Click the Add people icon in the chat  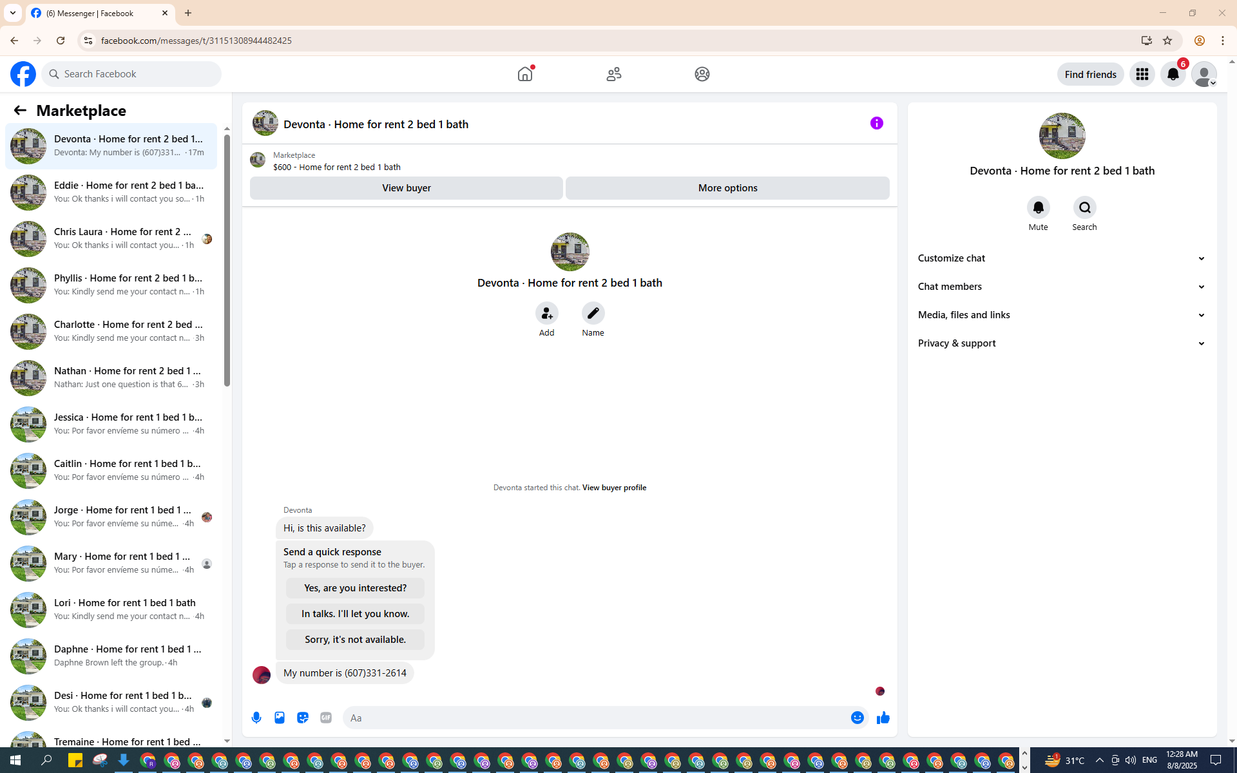pos(546,314)
